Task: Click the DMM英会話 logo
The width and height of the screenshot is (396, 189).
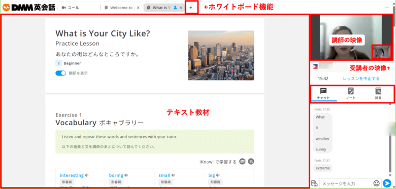Action: [x=28, y=7]
